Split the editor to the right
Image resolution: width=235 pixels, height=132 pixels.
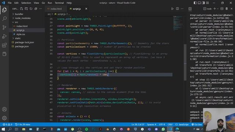tap(177, 9)
